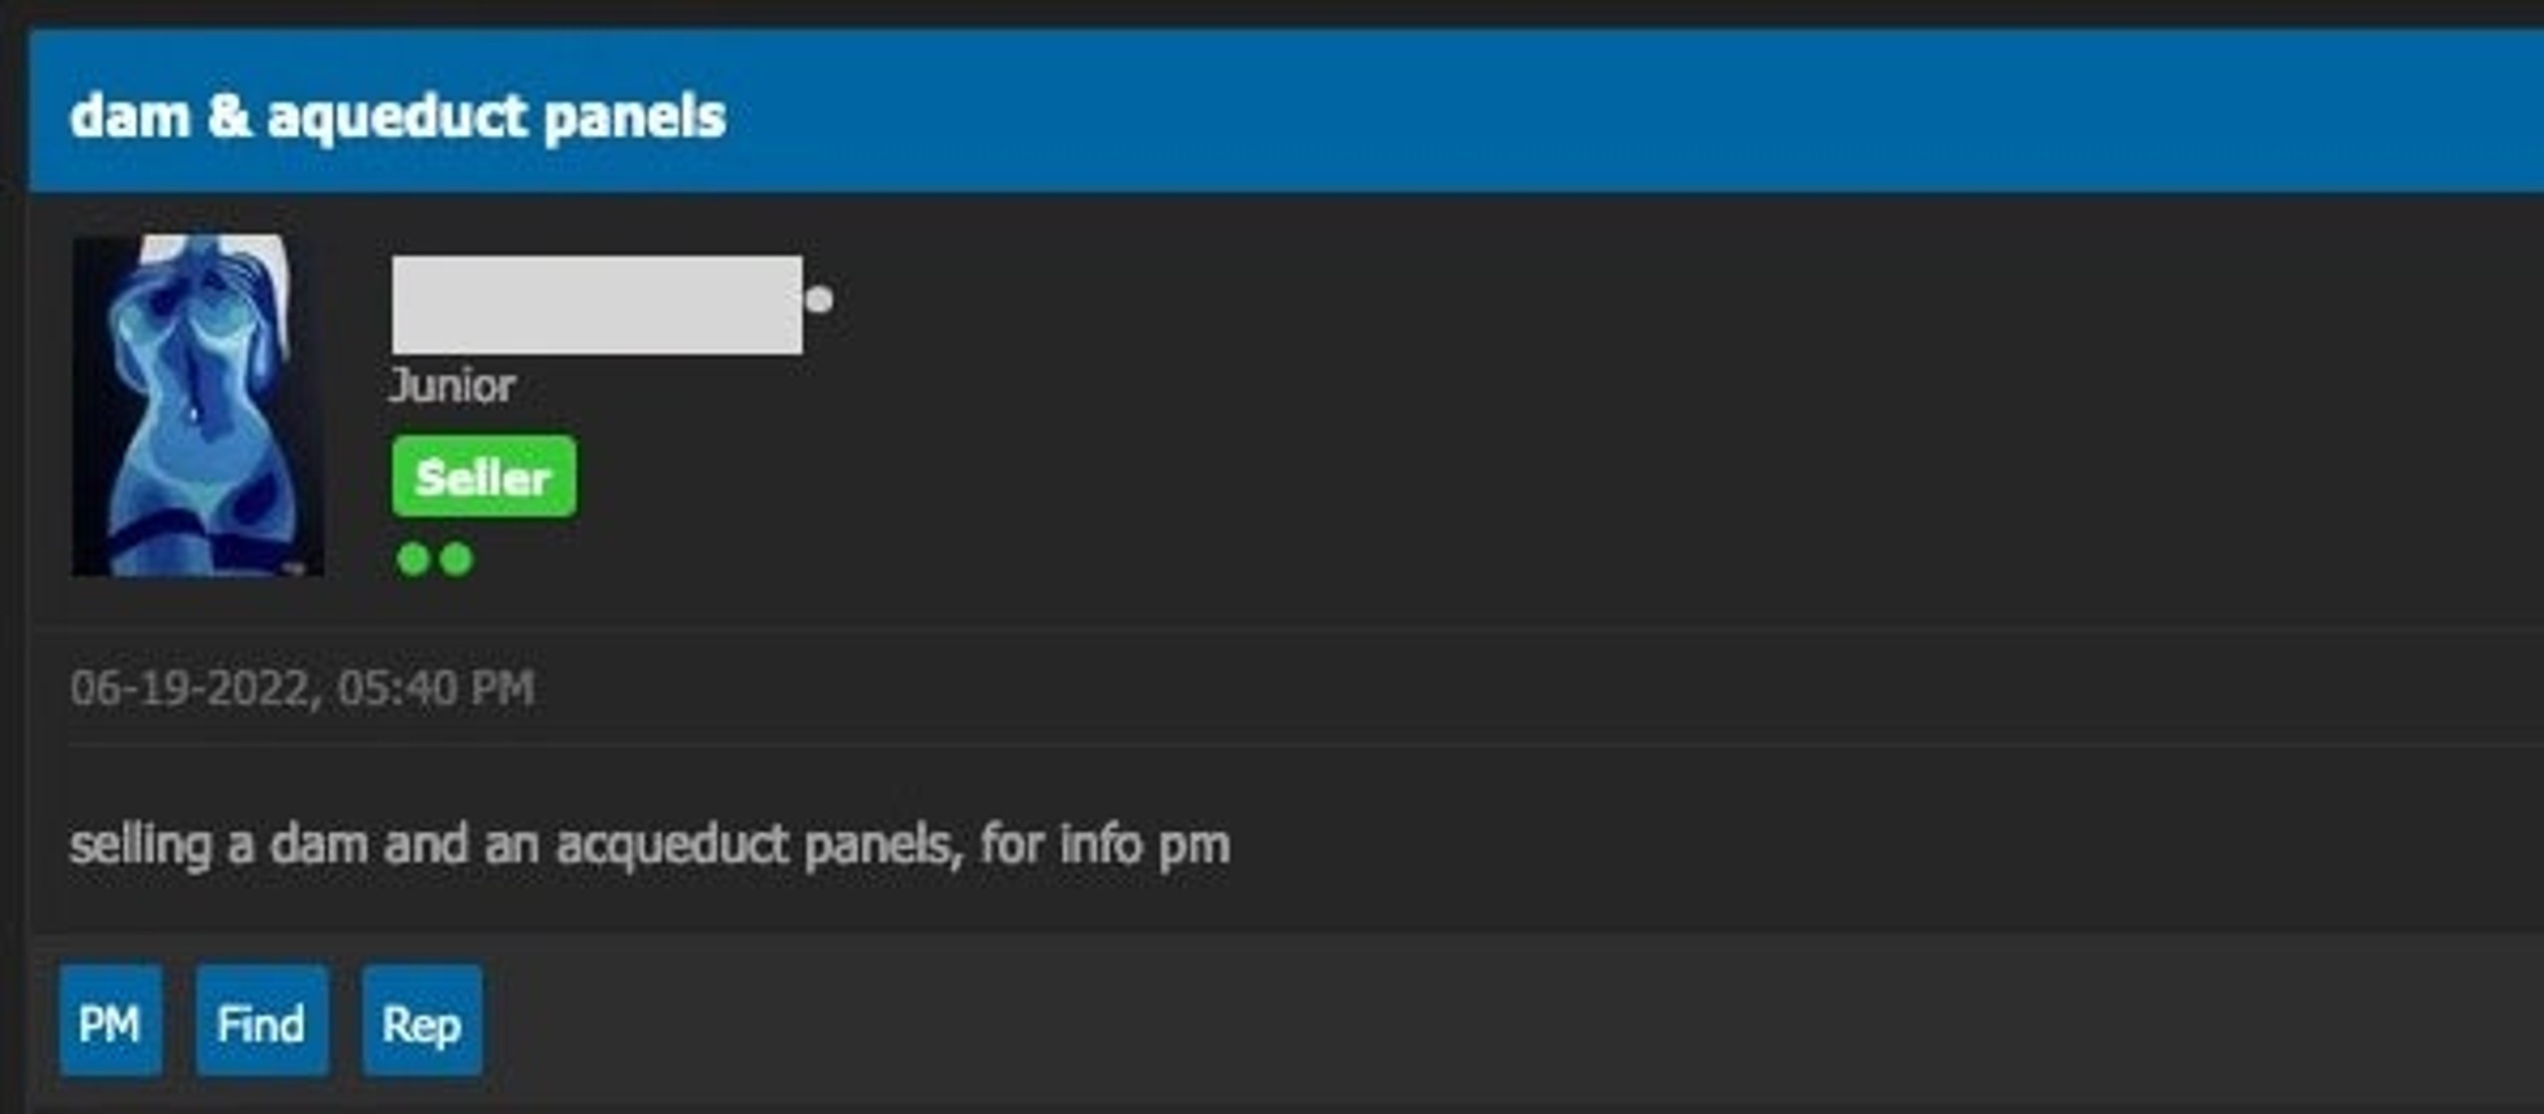Open the poster's blue avatar image

click(198, 405)
